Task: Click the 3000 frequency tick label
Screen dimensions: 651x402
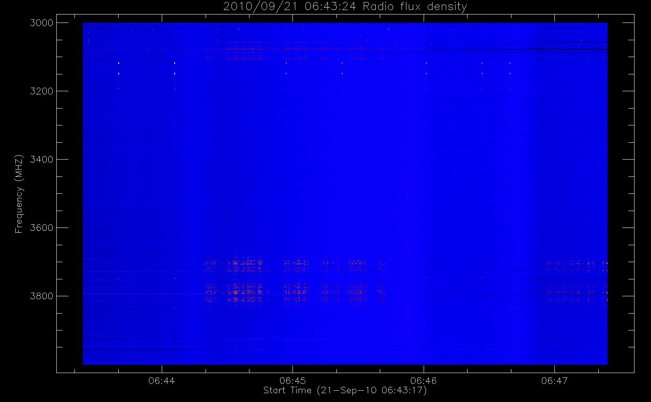Action: point(42,23)
